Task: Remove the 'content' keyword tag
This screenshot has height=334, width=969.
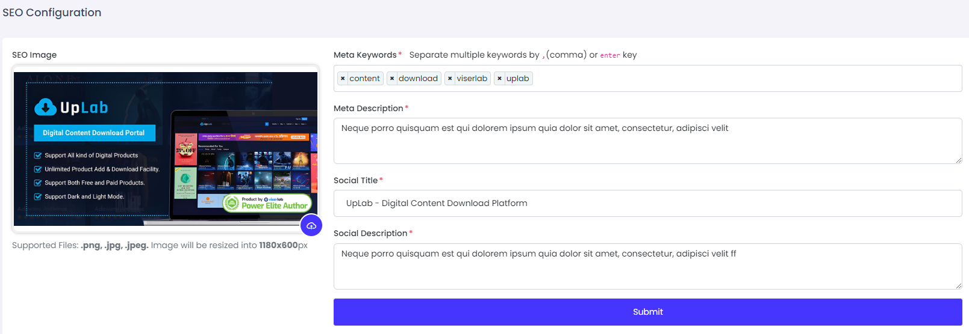Action: 343,79
